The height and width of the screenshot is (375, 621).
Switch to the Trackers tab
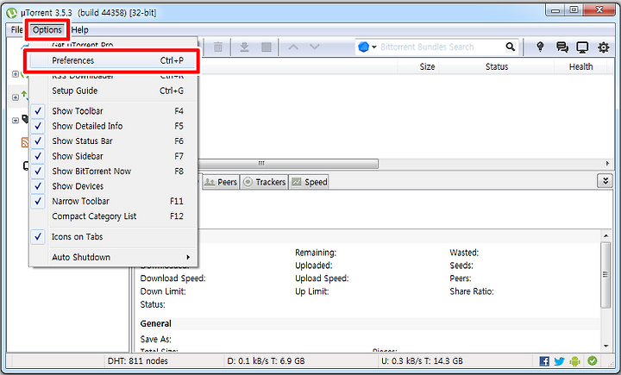point(265,182)
